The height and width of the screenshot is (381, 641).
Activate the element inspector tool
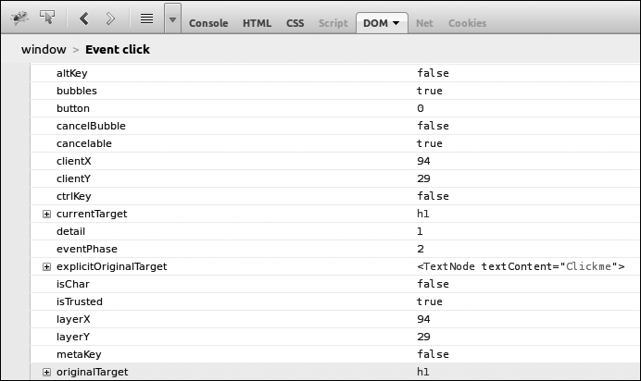point(47,18)
